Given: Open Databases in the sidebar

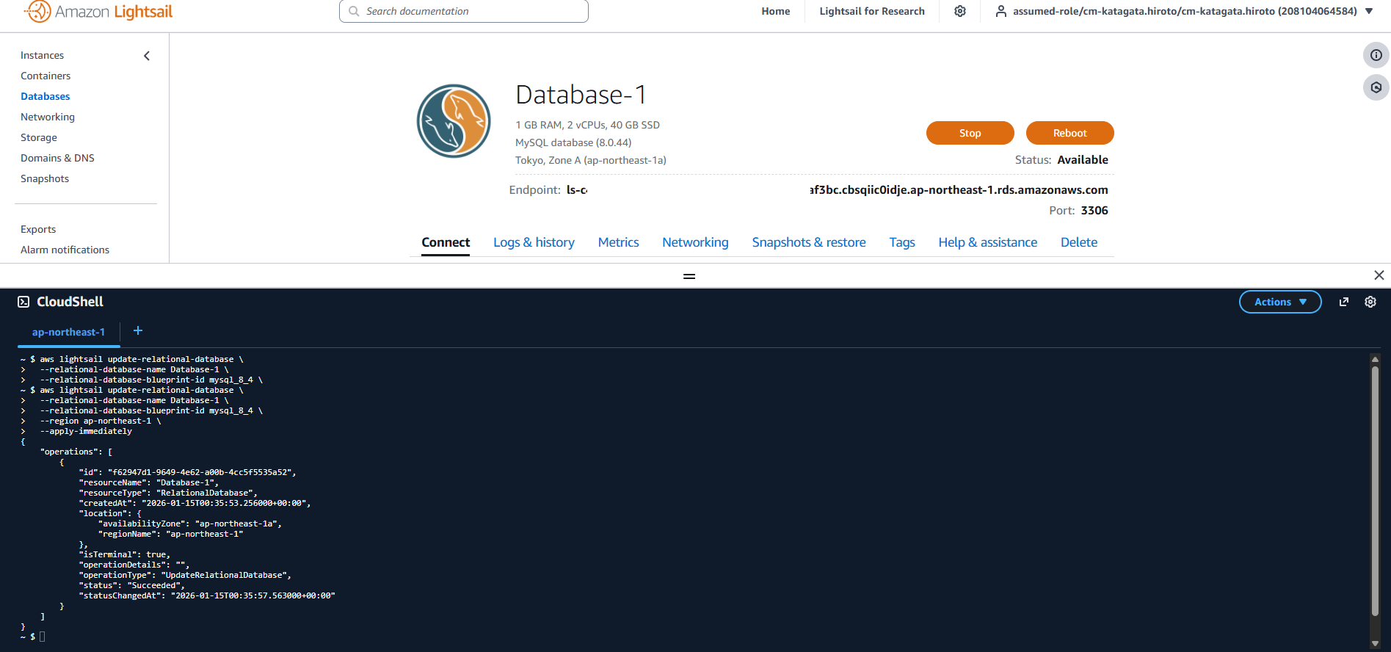Looking at the screenshot, I should point(46,96).
